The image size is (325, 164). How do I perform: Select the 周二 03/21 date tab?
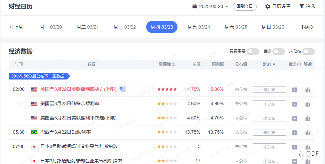tap(88, 27)
